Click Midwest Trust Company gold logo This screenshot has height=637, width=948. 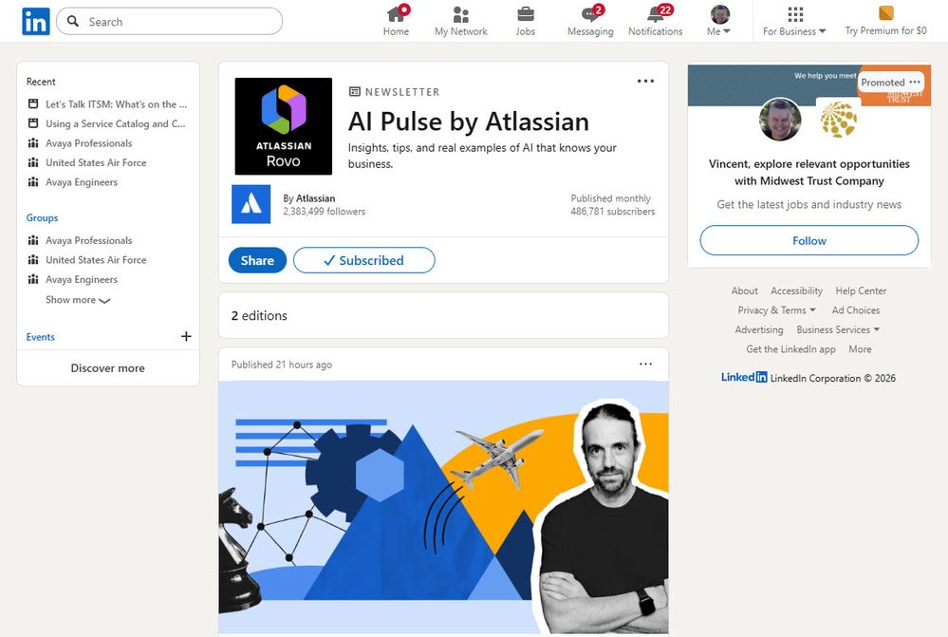click(x=838, y=120)
